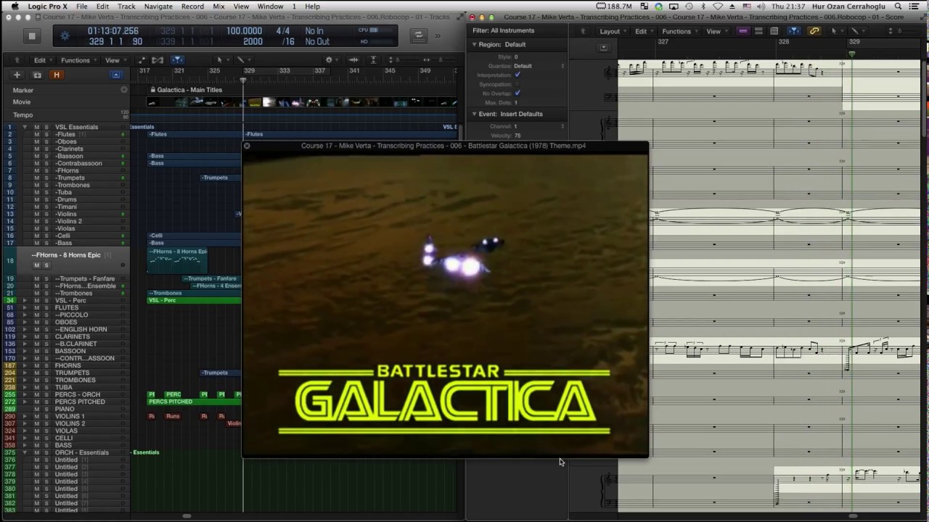Select wrapped view in Score editor
The height and width of the screenshot is (522, 929).
coord(758,31)
